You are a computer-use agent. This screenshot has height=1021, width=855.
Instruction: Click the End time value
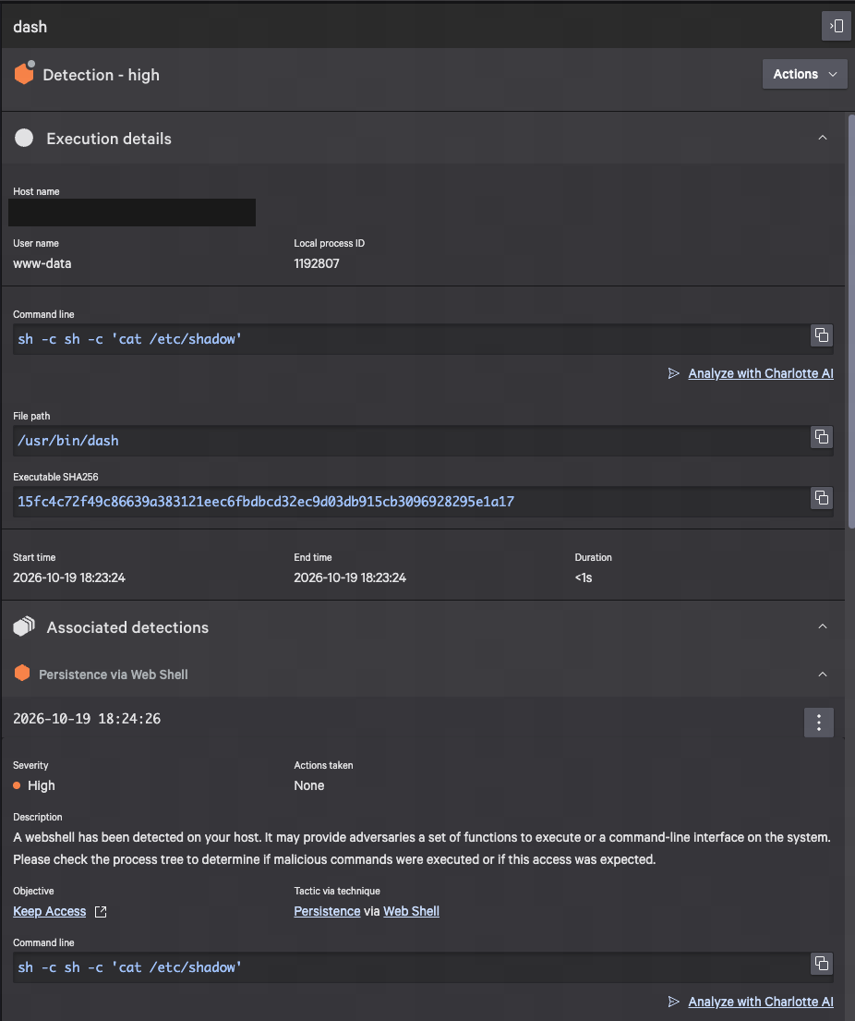350,577
